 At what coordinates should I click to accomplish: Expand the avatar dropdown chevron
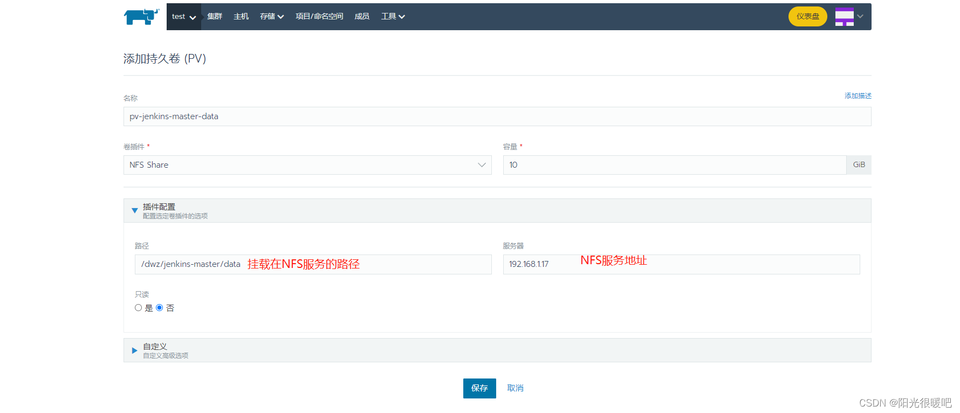(x=860, y=16)
